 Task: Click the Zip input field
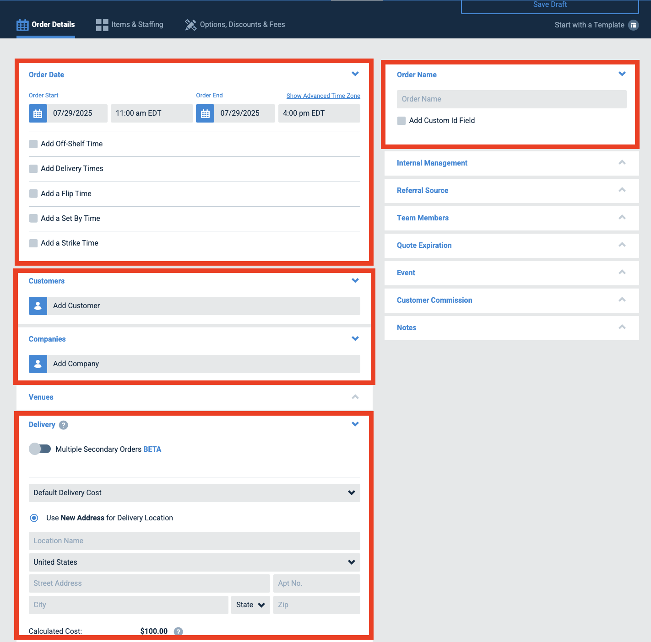pyautogui.click(x=317, y=605)
